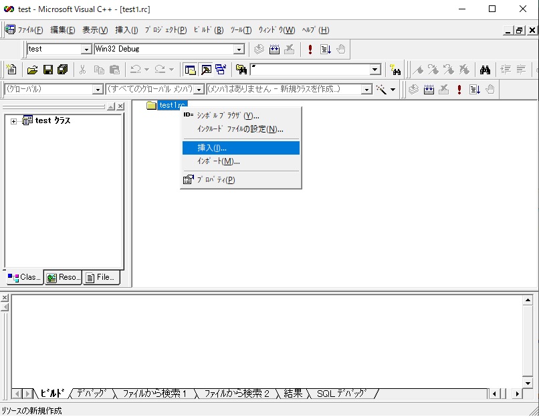Open the Undo history dropdown arrow
The width and height of the screenshot is (539, 417).
[x=146, y=70]
